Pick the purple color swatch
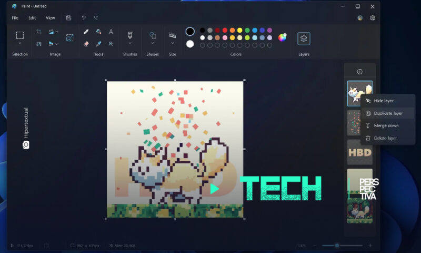The image size is (421, 253). point(269,30)
